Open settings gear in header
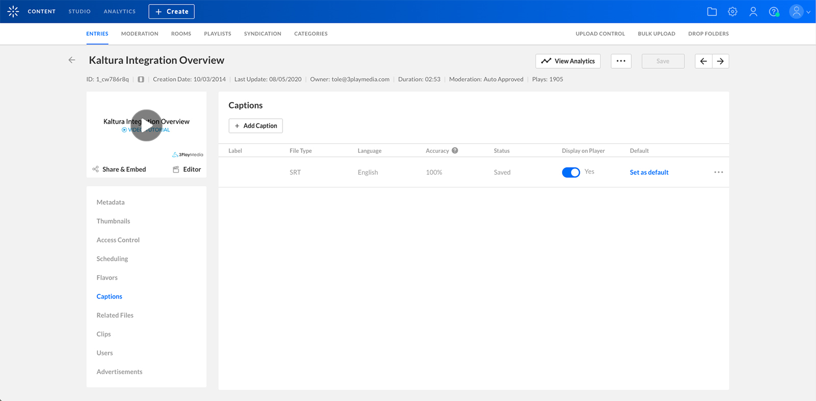This screenshot has height=401, width=816. [x=732, y=12]
